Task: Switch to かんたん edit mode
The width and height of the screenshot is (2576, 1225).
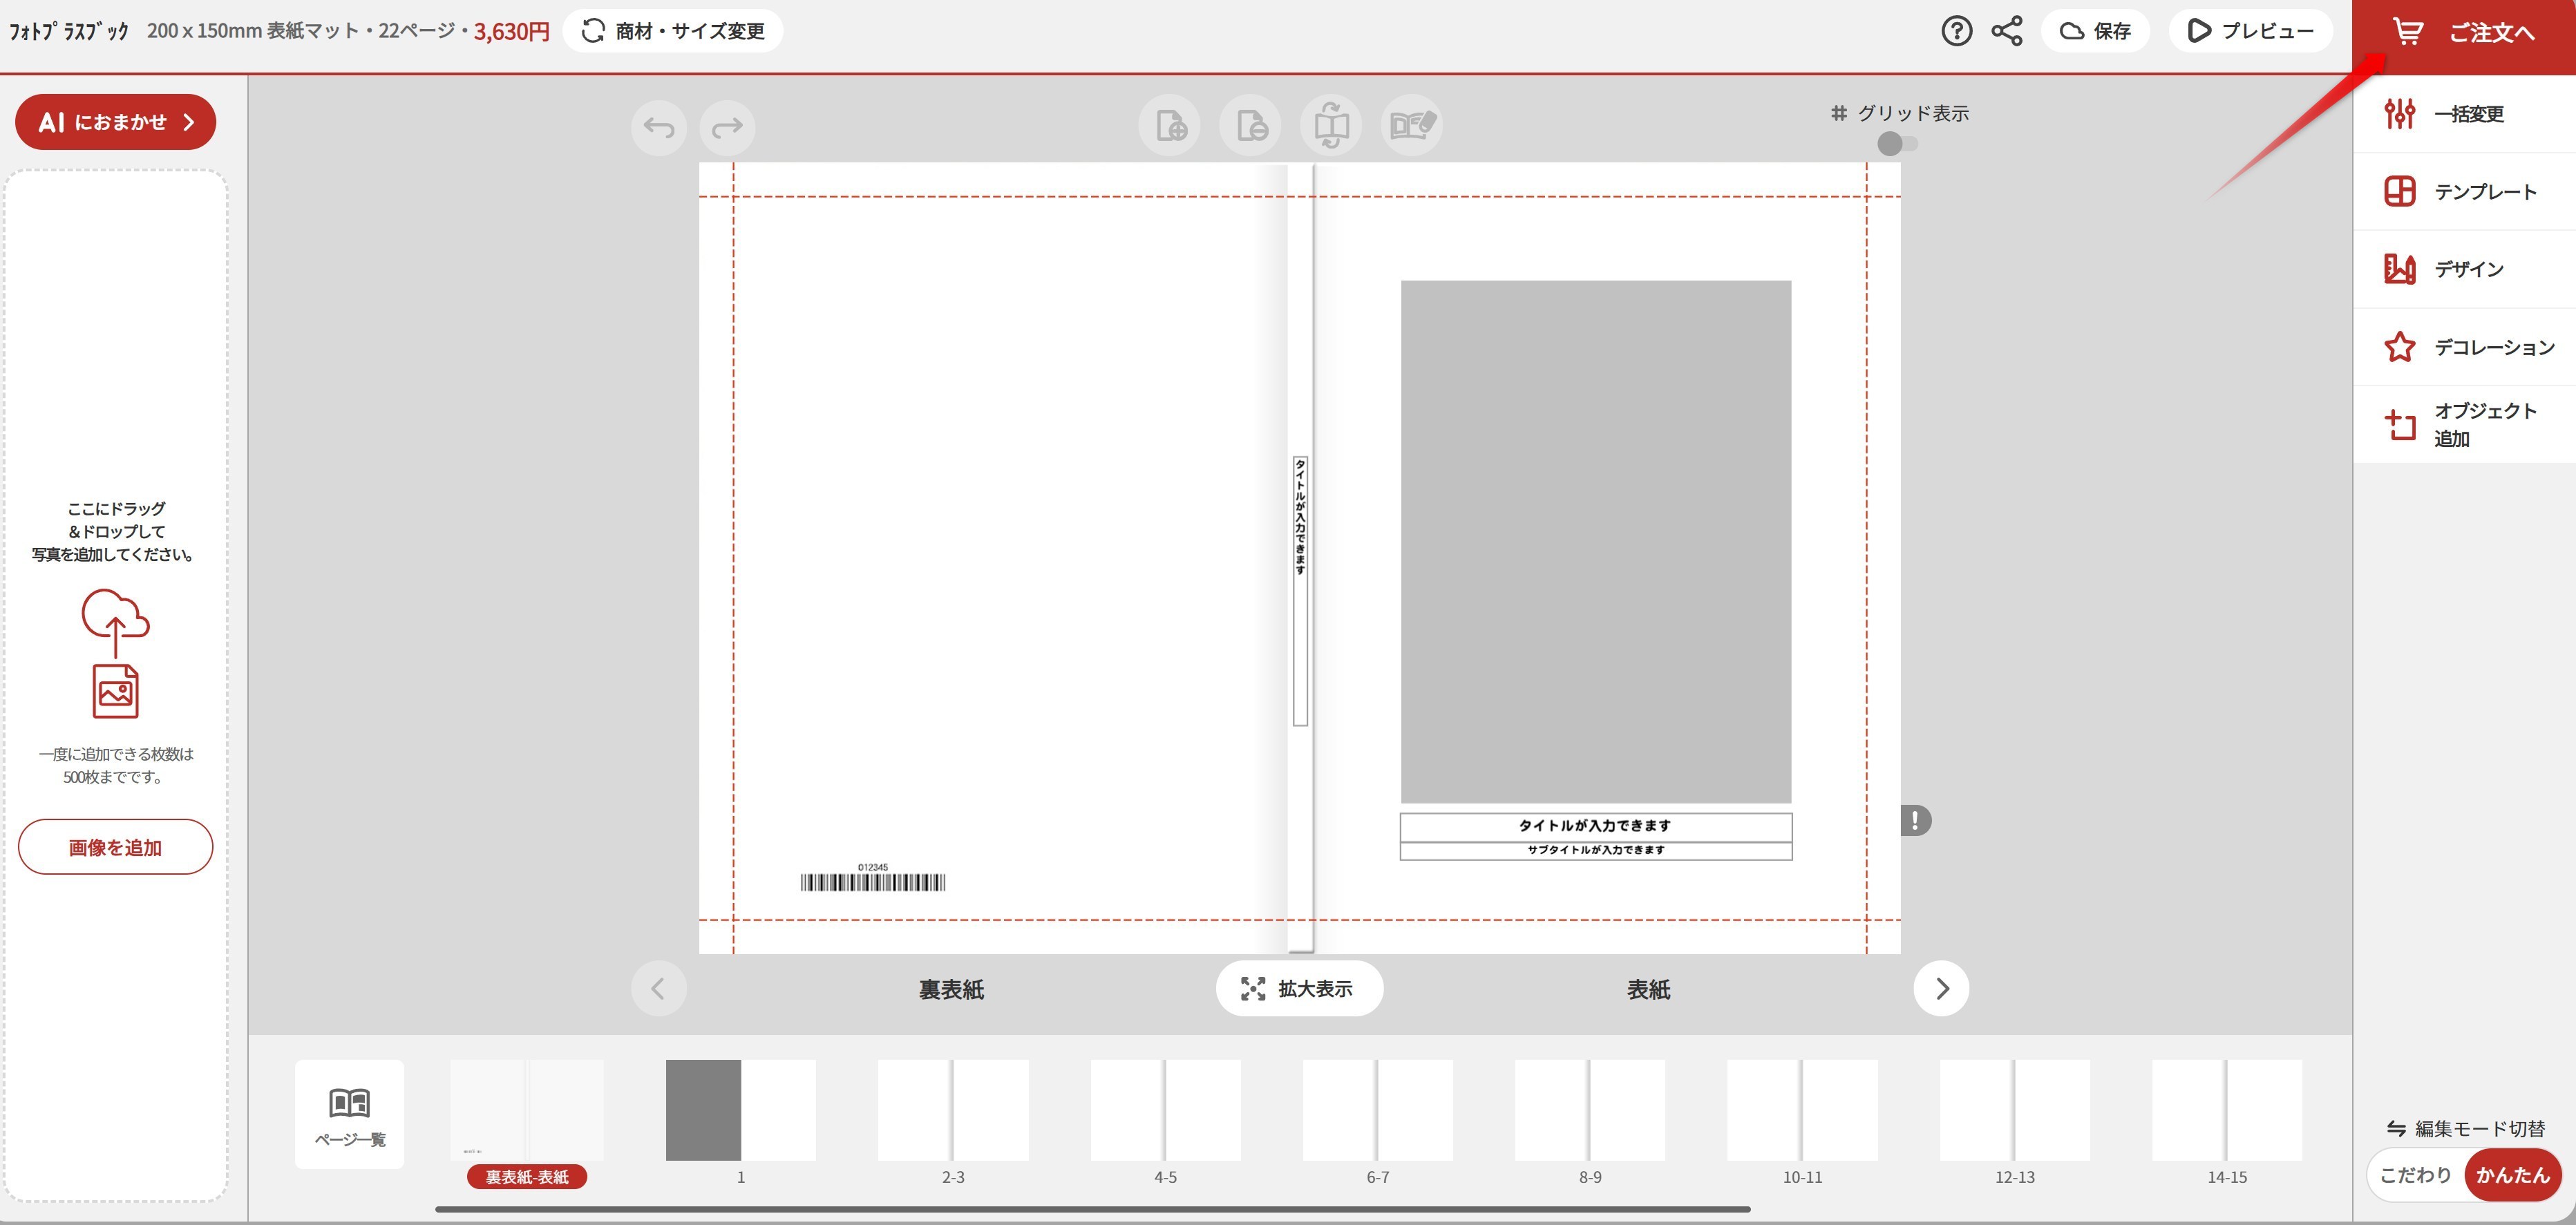Action: [2513, 1175]
